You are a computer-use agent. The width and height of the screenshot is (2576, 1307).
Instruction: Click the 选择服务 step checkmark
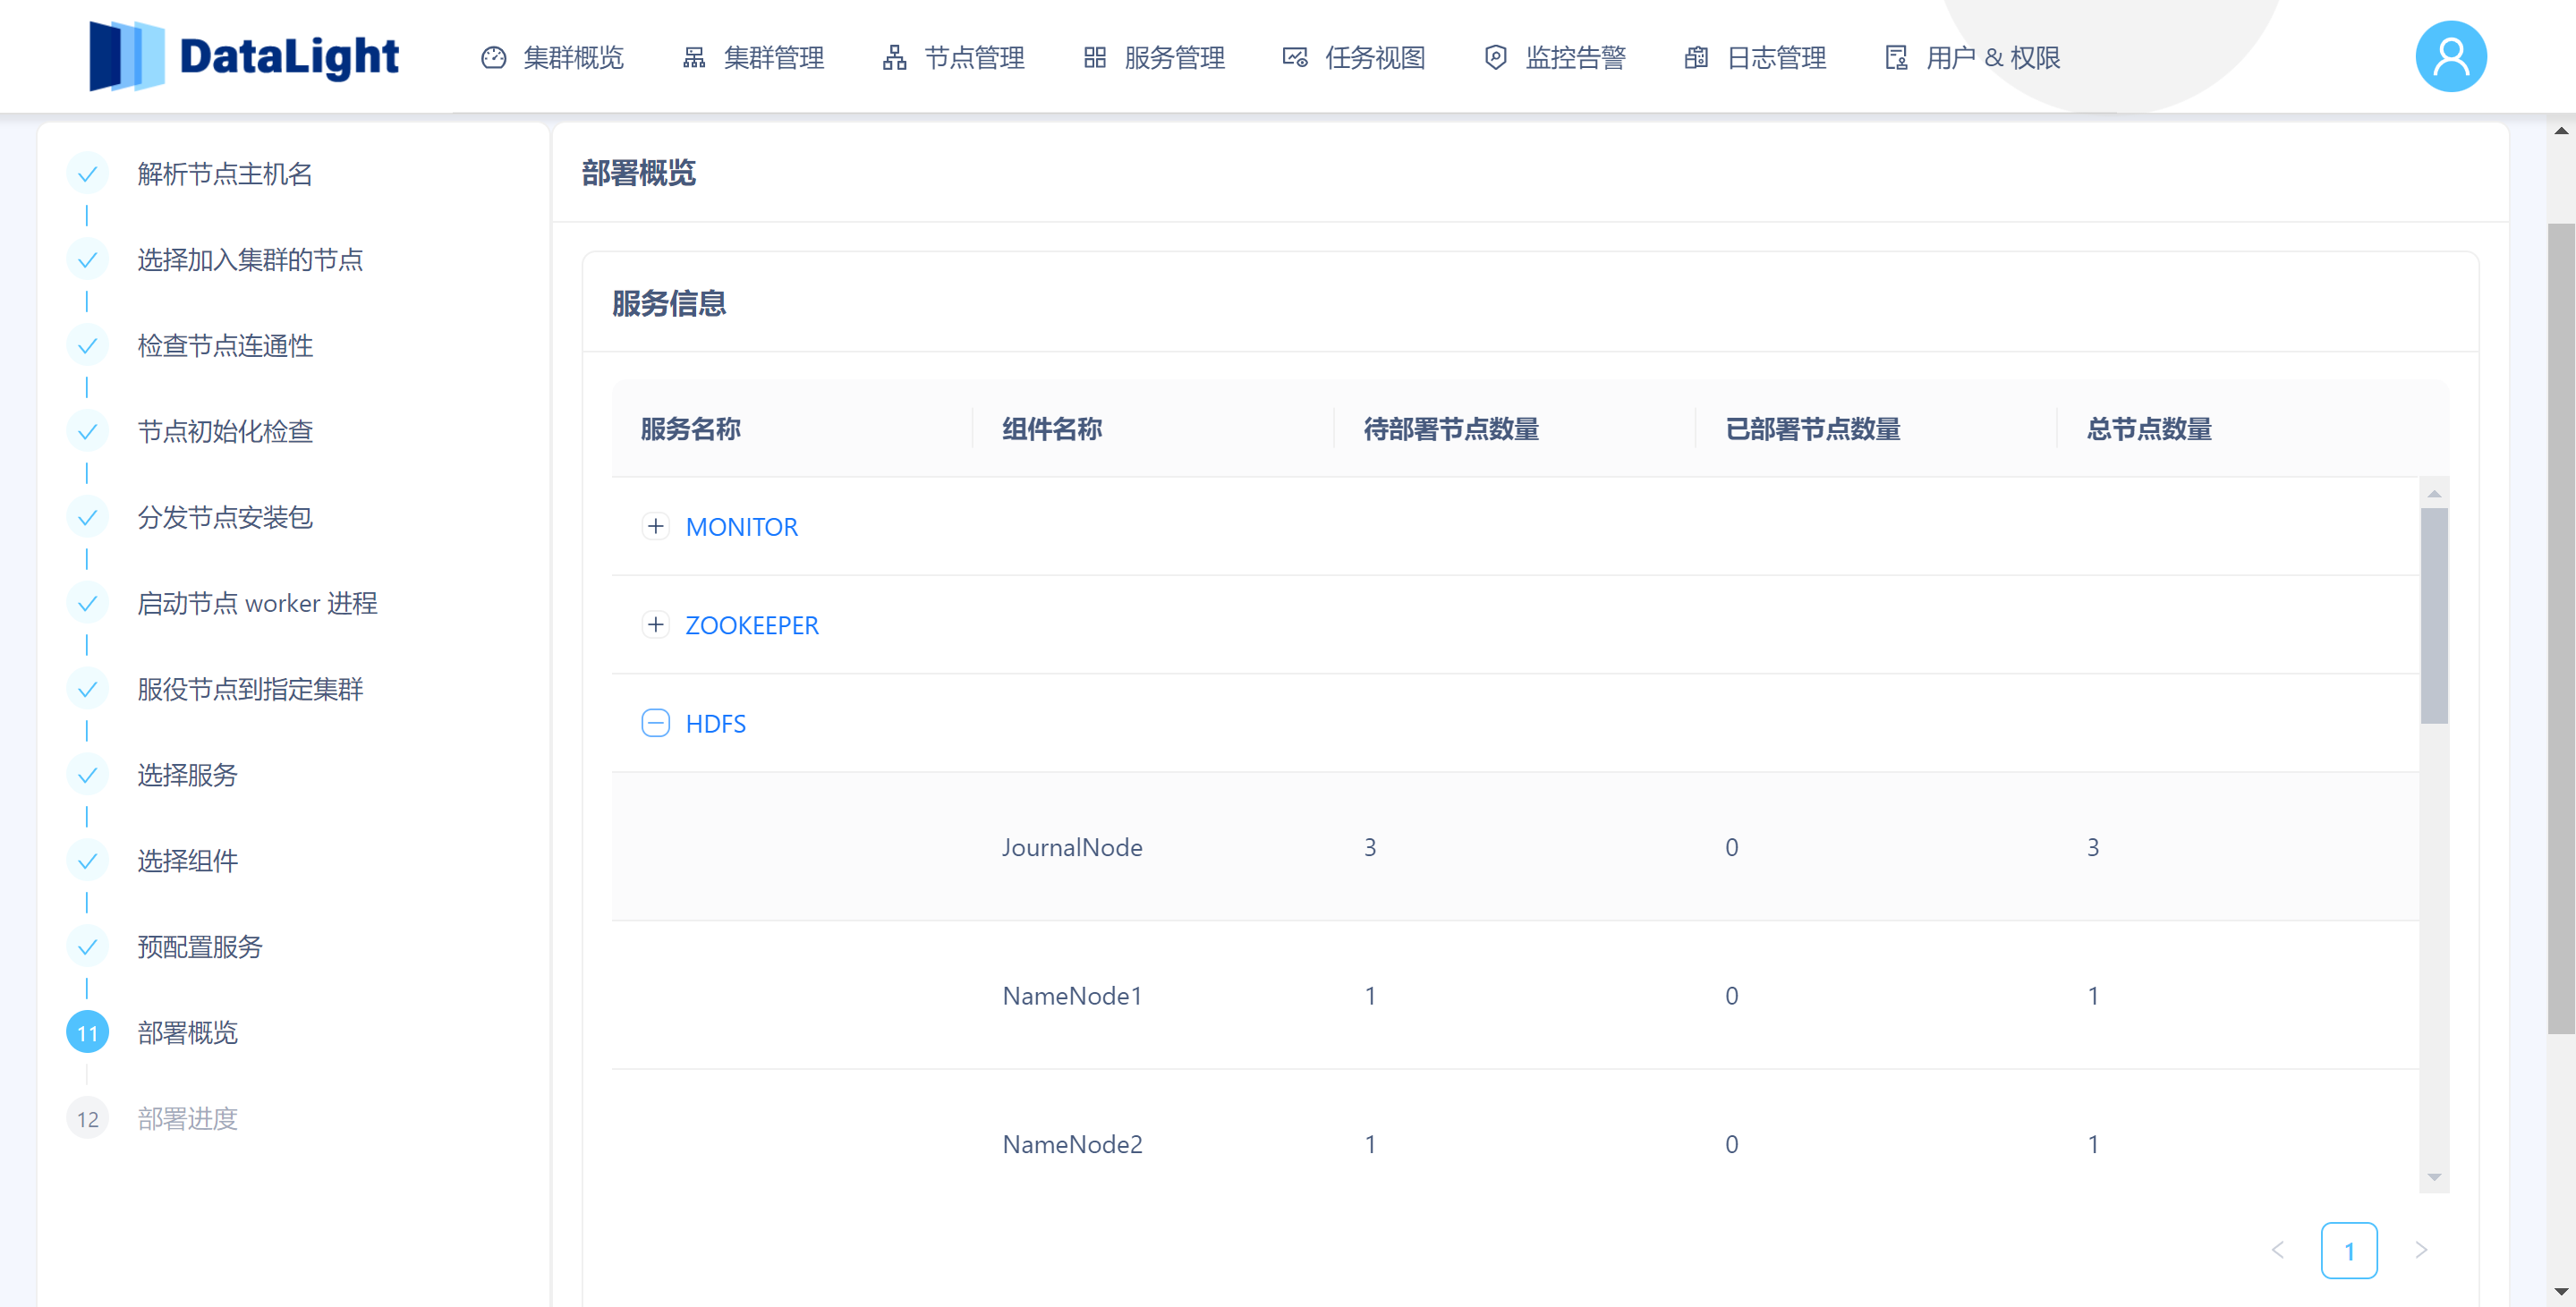88,775
